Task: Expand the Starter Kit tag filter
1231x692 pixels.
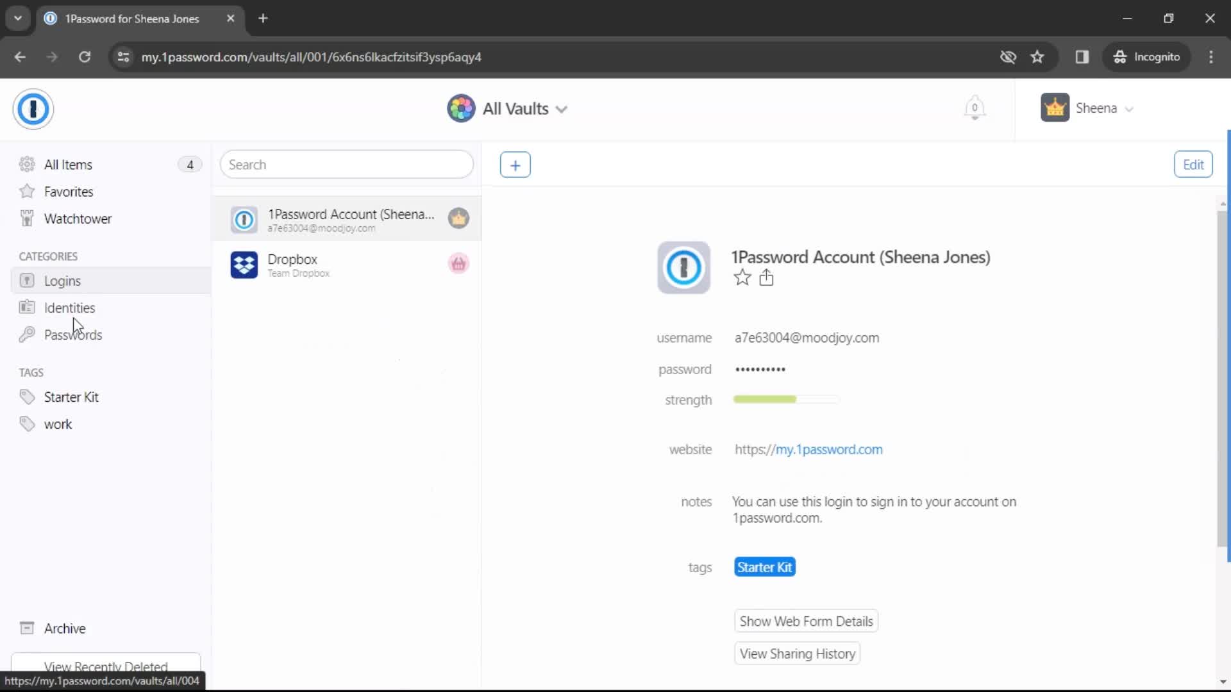Action: click(x=70, y=397)
